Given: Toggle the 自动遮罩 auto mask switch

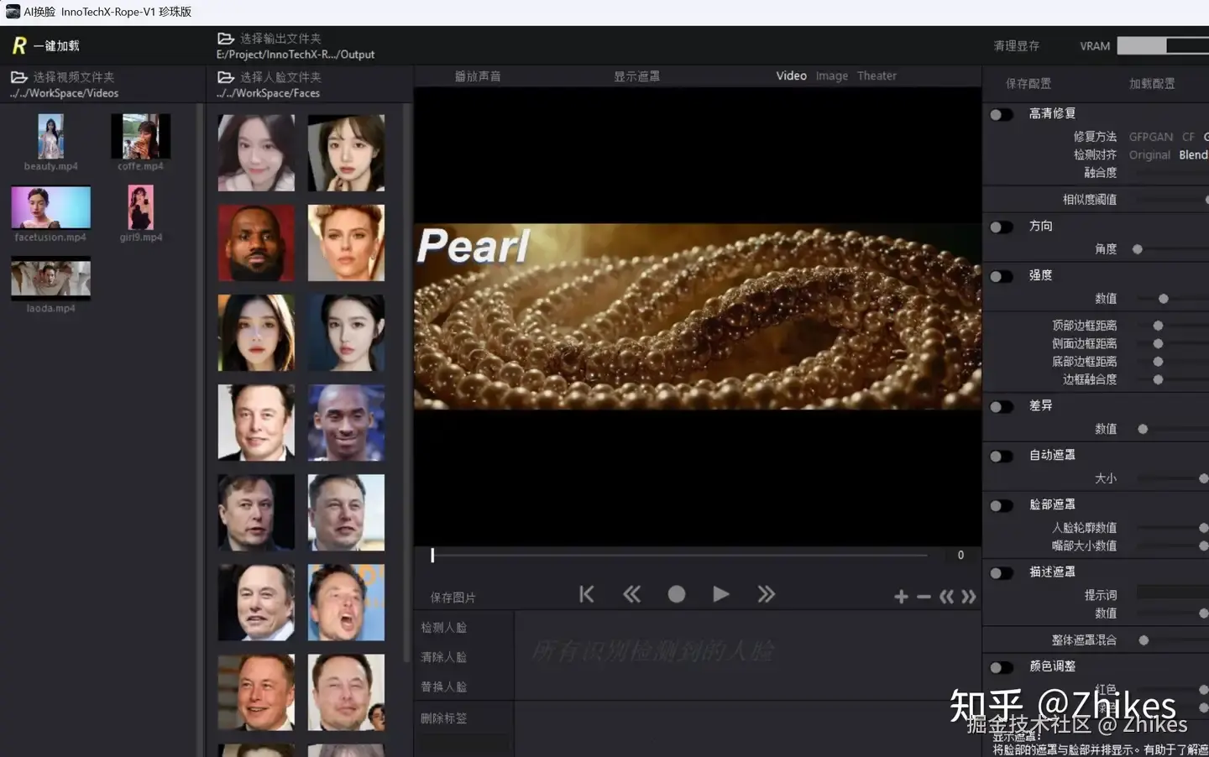Looking at the screenshot, I should [x=1001, y=456].
